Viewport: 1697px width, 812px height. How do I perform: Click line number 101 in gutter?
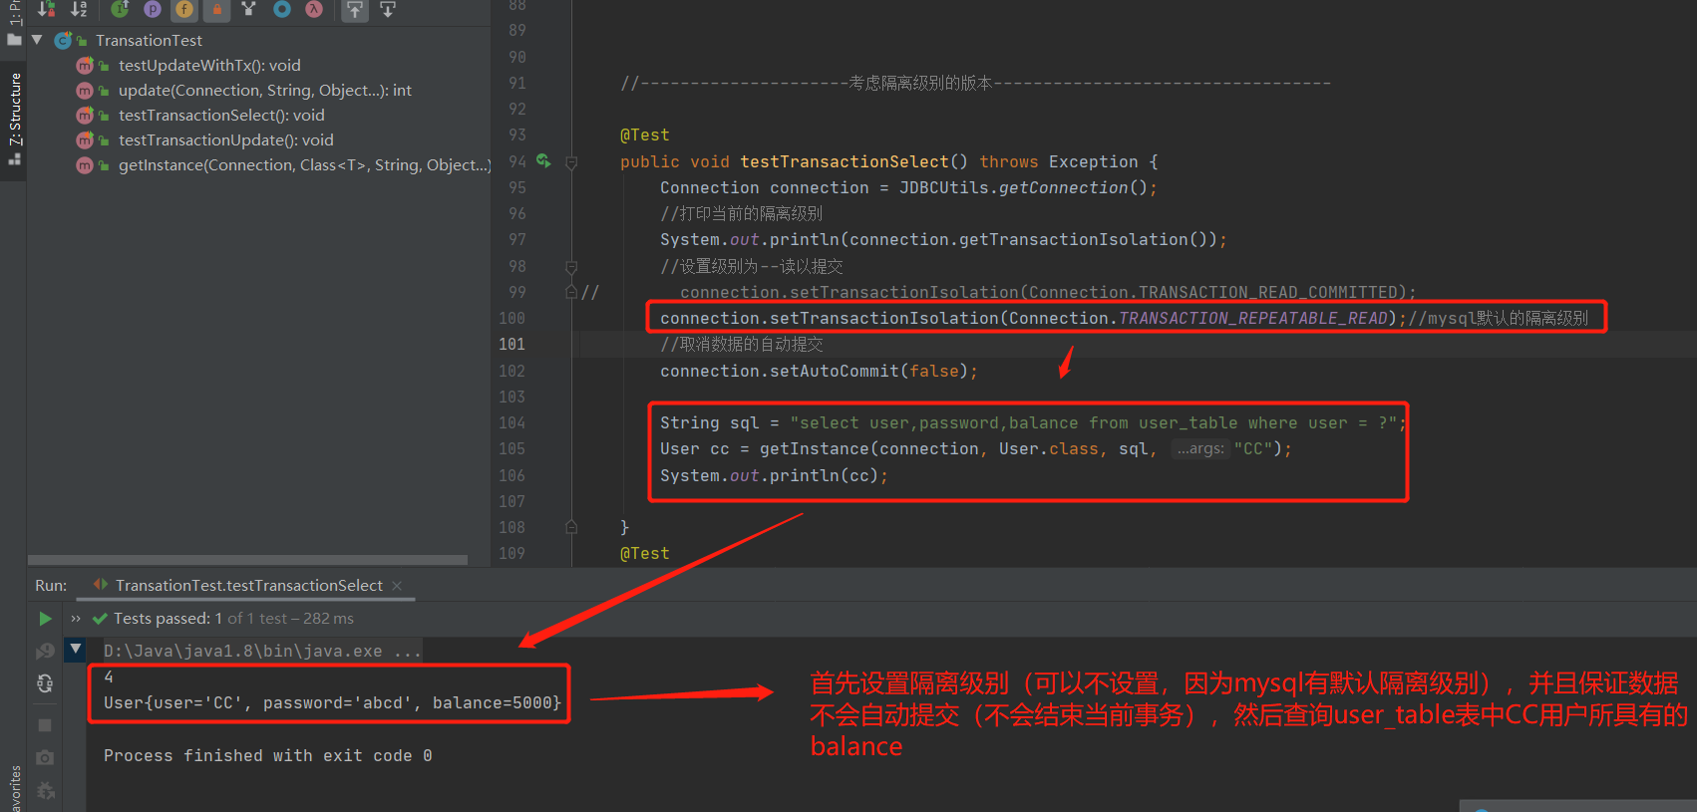[511, 344]
